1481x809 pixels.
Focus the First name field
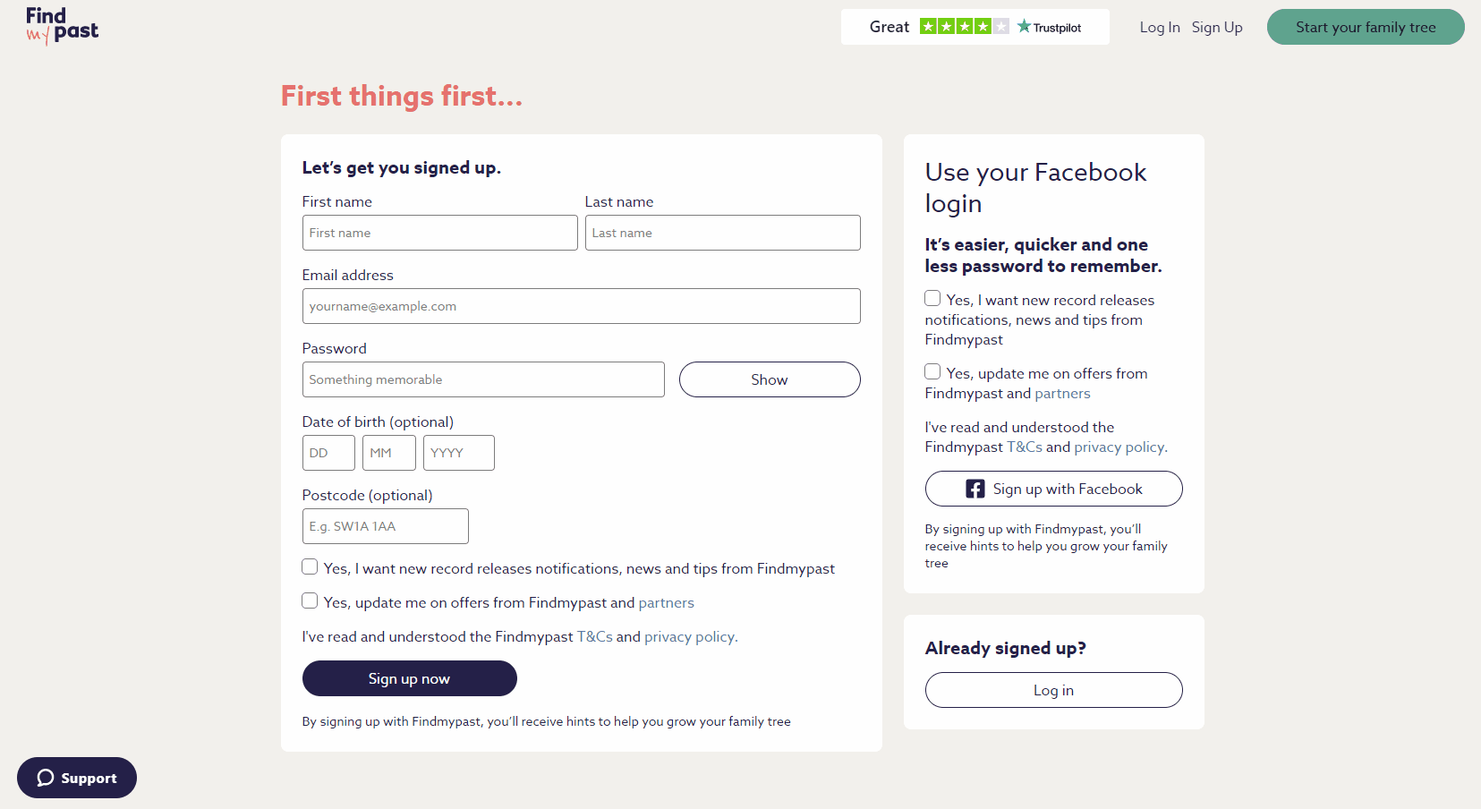coord(439,233)
